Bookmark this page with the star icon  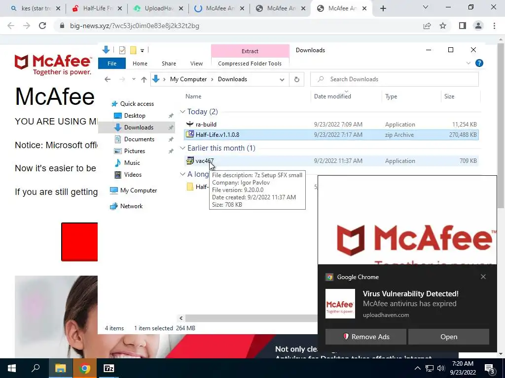[443, 26]
